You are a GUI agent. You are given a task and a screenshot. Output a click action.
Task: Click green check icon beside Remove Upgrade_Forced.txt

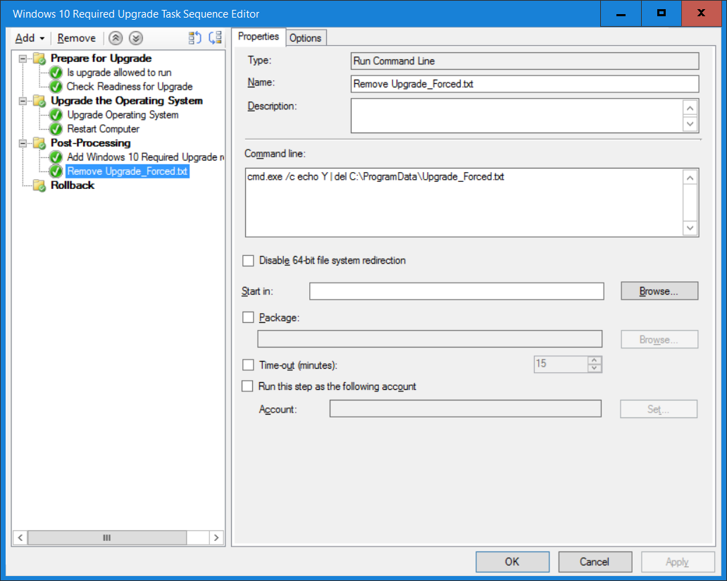pos(56,171)
